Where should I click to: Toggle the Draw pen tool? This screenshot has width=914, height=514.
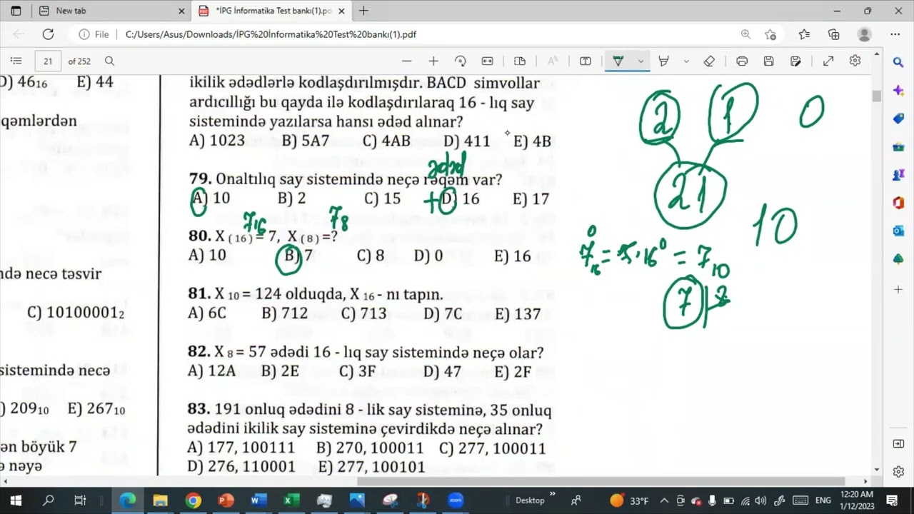point(618,61)
